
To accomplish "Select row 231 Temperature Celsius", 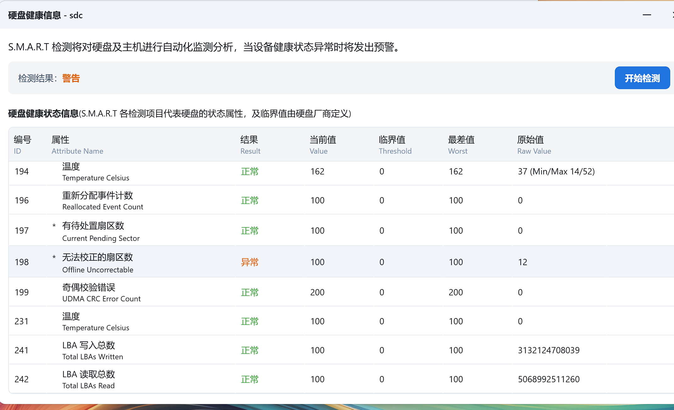I will 96,322.
